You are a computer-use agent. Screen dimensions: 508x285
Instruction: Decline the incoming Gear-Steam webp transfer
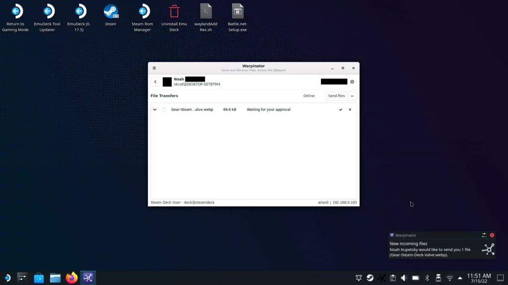click(x=350, y=109)
